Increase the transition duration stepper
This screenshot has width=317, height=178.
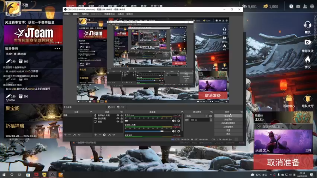(x=211, y=119)
